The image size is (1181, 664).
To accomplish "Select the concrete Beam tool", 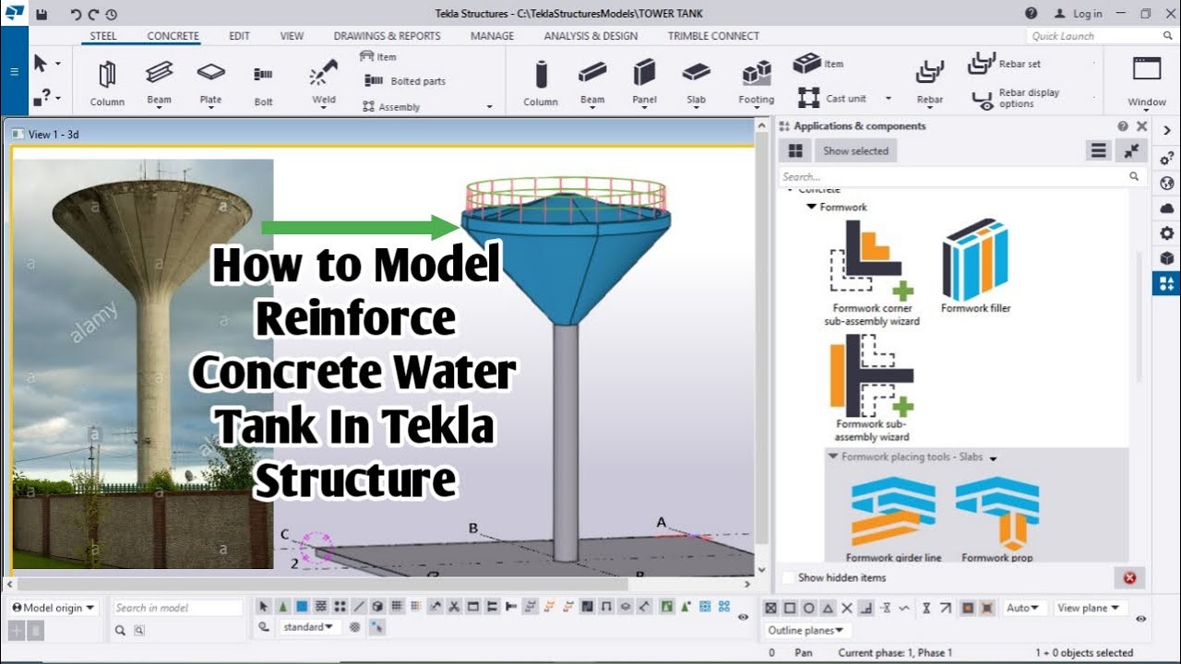I will 592,83.
